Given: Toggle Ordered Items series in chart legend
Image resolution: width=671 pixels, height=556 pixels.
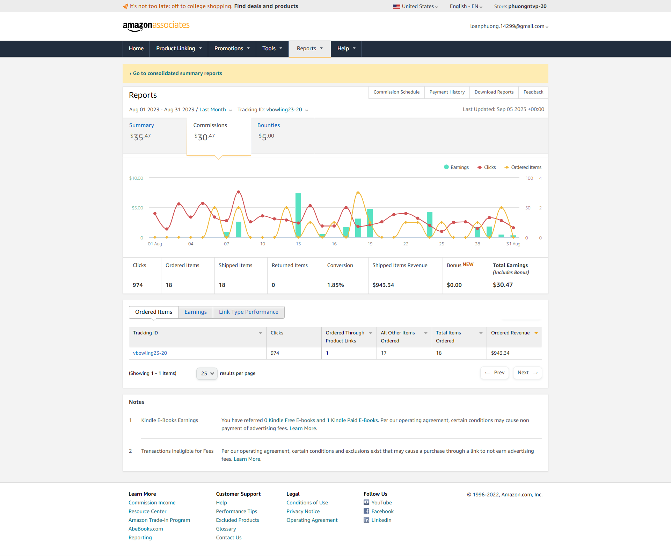Looking at the screenshot, I should tap(523, 167).
